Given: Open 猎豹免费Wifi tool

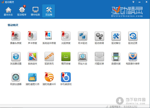Looking at the screenshot, I should point(49,77).
